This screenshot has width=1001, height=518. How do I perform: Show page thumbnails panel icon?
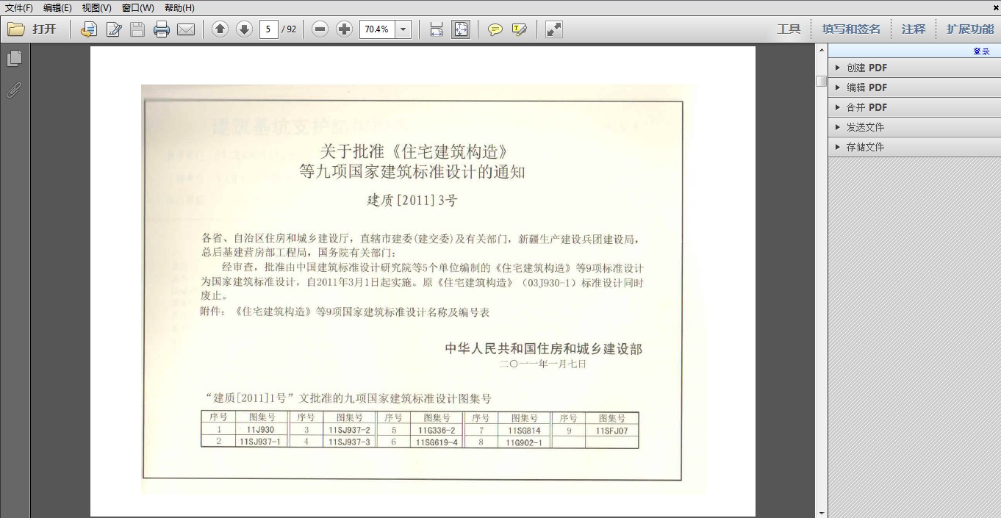click(x=14, y=58)
